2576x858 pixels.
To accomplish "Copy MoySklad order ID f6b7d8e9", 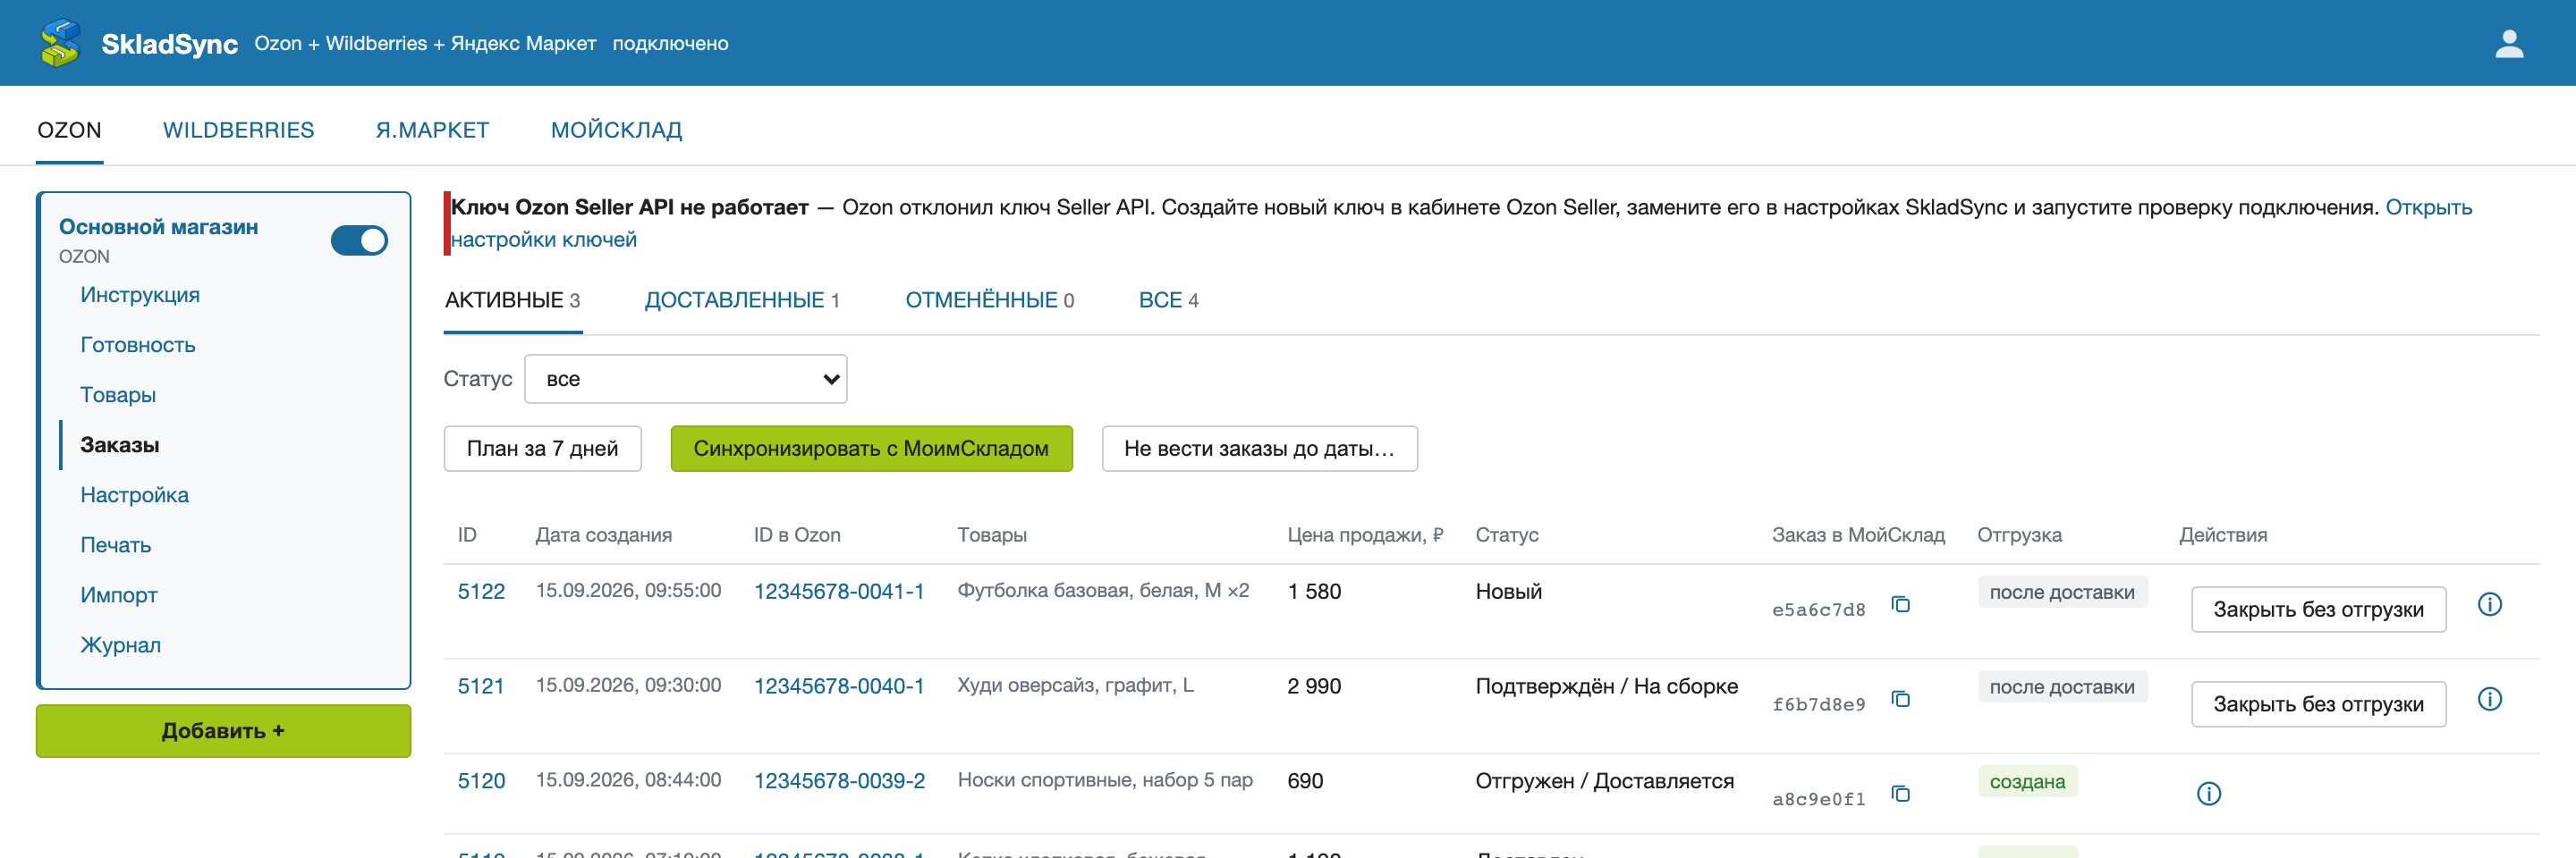I will point(1900,699).
